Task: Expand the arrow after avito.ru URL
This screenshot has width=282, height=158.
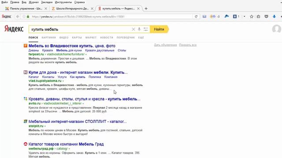Action: [83, 104]
